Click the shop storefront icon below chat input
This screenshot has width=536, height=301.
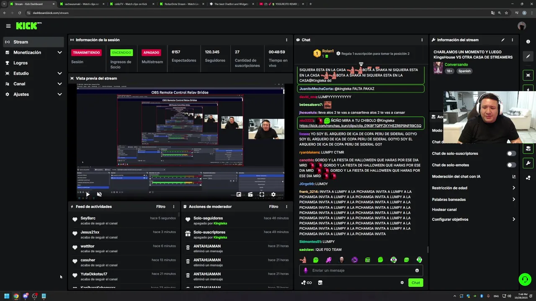(x=320, y=283)
